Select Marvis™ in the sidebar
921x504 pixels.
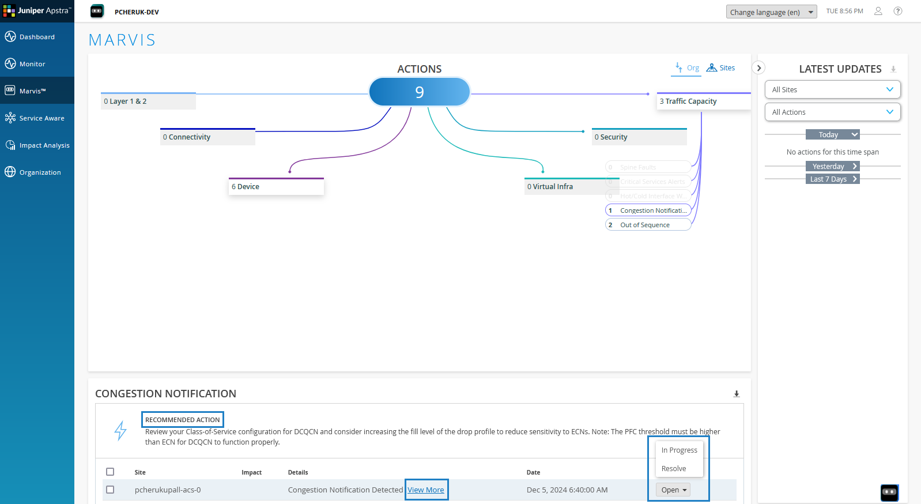(37, 91)
